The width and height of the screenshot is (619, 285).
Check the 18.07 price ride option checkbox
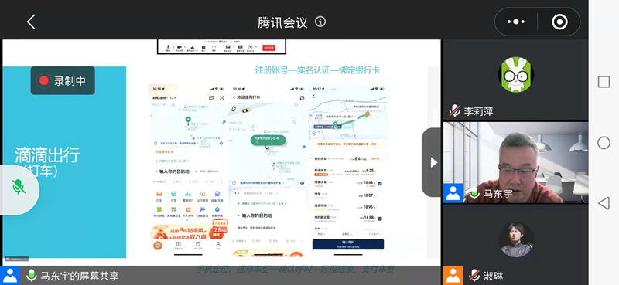(380, 195)
